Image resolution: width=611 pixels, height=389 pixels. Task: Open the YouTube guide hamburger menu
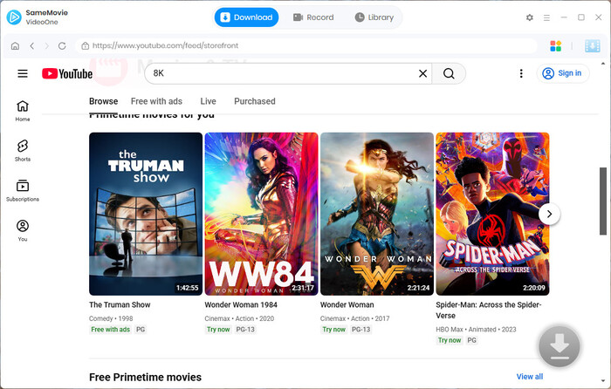tap(23, 73)
